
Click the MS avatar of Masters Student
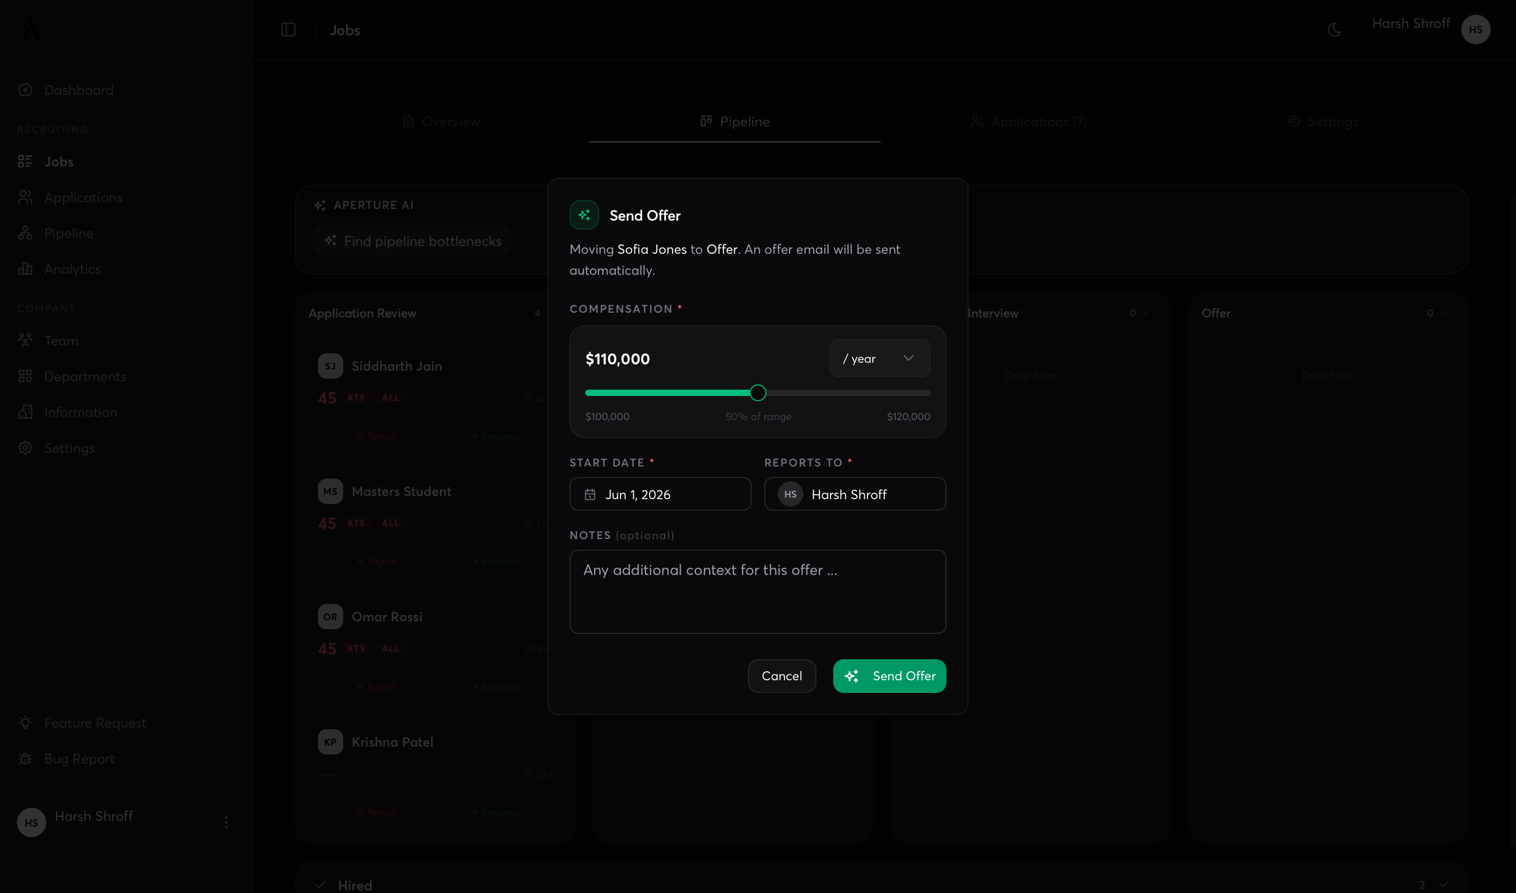[330, 491]
